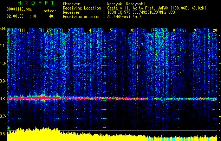The width and height of the screenshot is (221, 141).
Task: Click the 0.6 kHz axis label
Action: tap(3, 134)
